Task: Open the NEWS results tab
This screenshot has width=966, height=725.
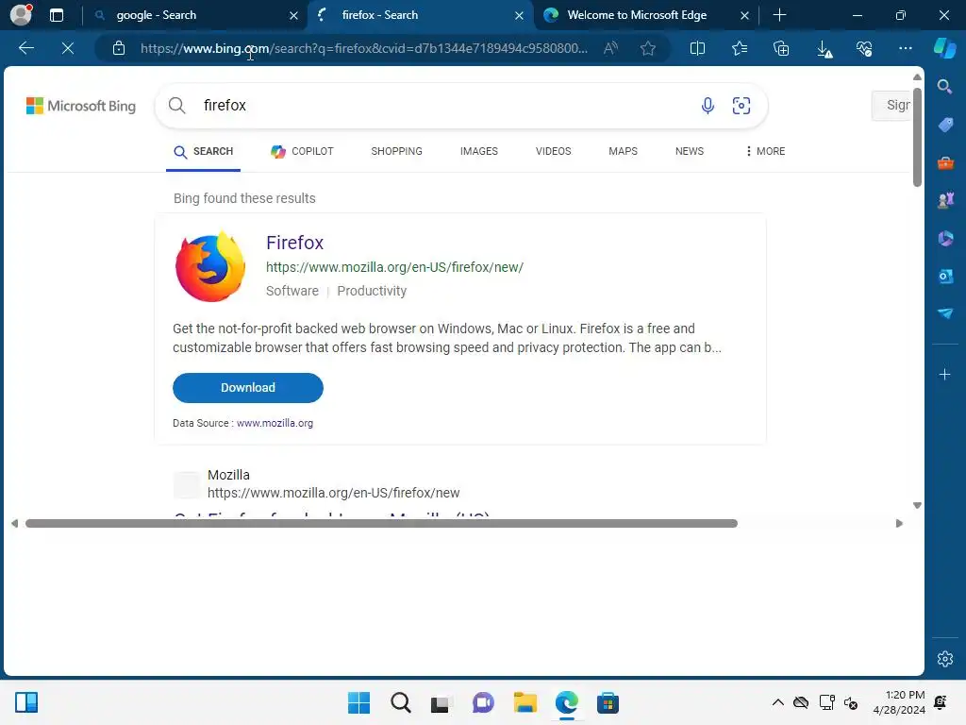Action: pyautogui.click(x=689, y=151)
